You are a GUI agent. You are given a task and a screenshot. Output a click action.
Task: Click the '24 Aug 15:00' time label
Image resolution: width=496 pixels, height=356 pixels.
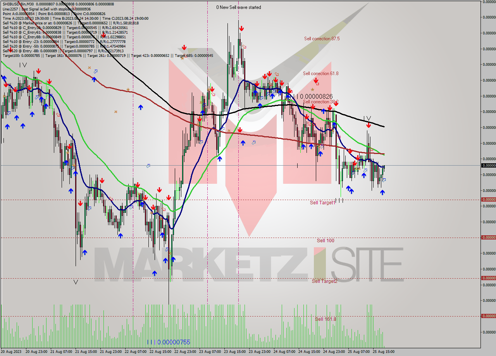[309, 352]
